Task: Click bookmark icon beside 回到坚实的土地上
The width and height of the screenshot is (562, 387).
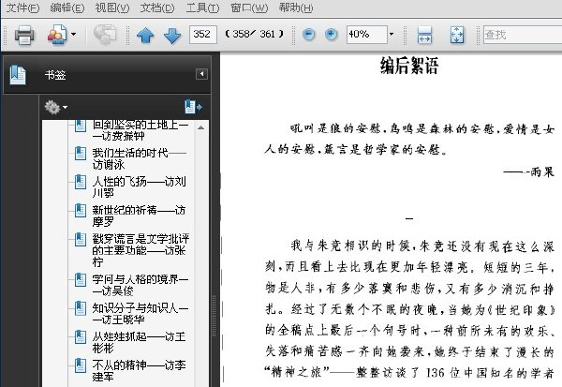Action: pyautogui.click(x=81, y=126)
